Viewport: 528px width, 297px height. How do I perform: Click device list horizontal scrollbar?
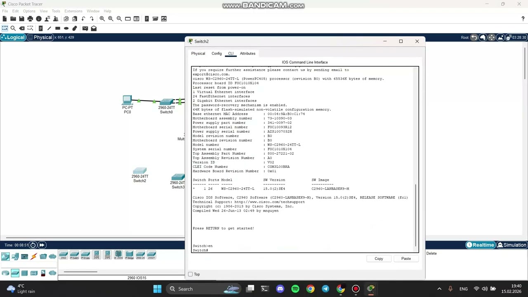pos(80,272)
